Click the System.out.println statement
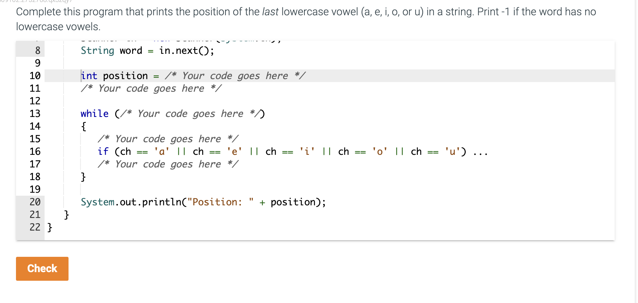The height and width of the screenshot is (303, 638). point(203,202)
